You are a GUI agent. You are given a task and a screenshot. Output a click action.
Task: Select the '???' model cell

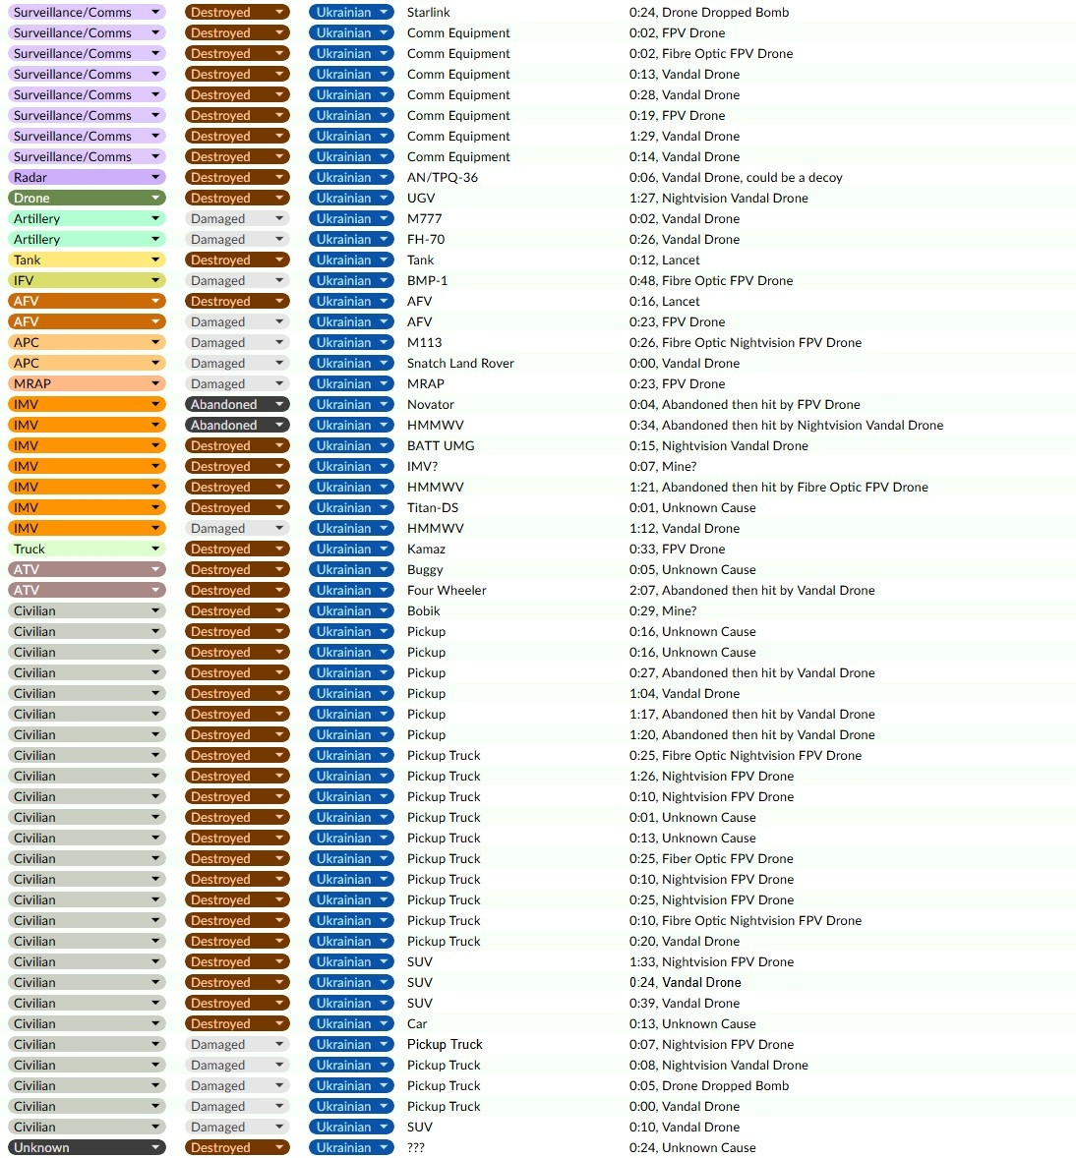click(416, 1147)
